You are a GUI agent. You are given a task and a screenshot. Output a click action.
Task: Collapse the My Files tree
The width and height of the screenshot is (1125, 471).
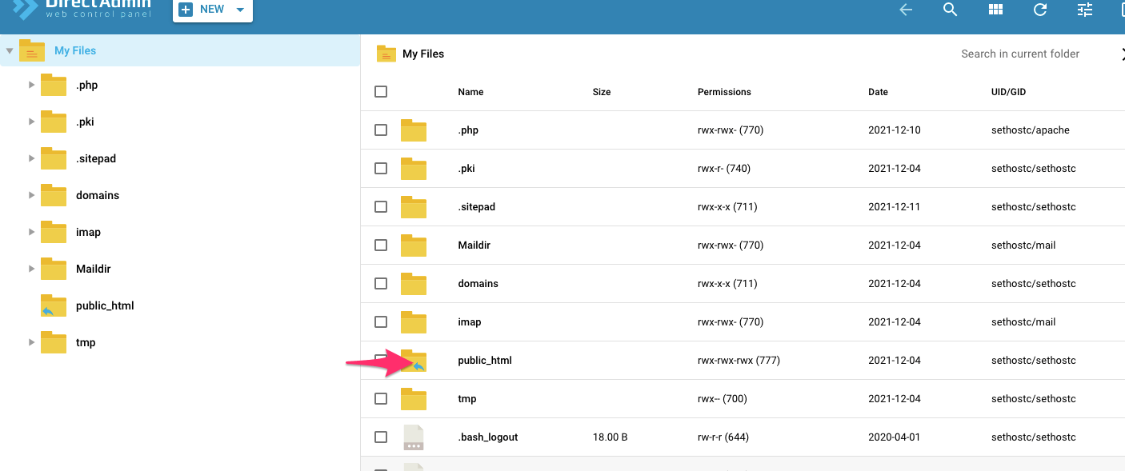tap(10, 50)
